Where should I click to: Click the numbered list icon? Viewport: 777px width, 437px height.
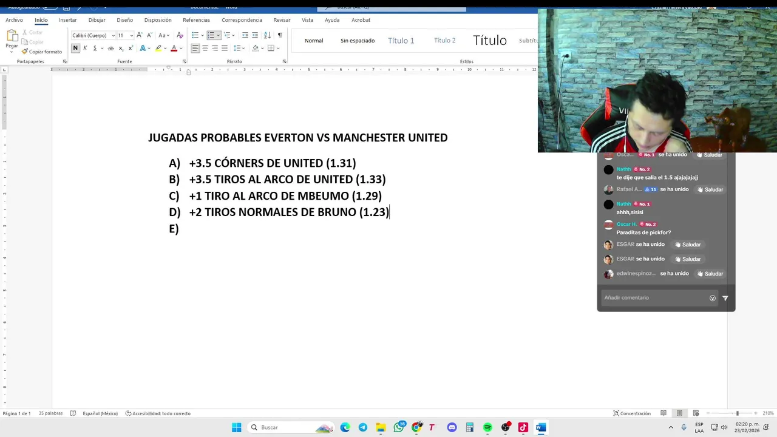click(x=211, y=35)
